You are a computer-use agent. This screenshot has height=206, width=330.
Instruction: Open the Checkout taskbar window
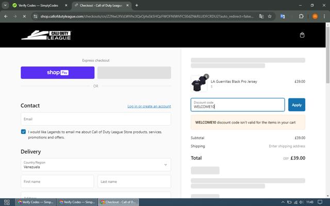tap(118, 202)
